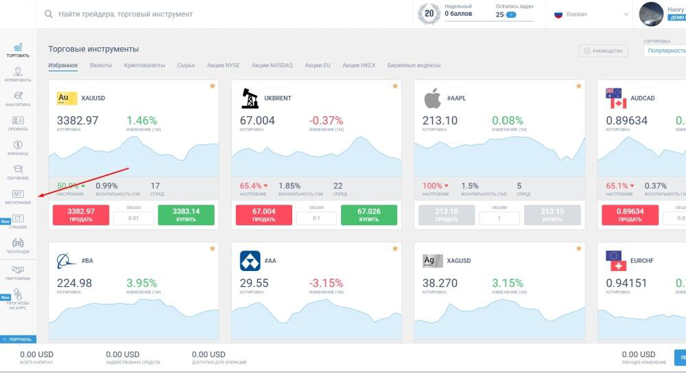This screenshot has height=373, width=686.
Task: Click the red Продать button for UKBRENT
Action: point(263,215)
